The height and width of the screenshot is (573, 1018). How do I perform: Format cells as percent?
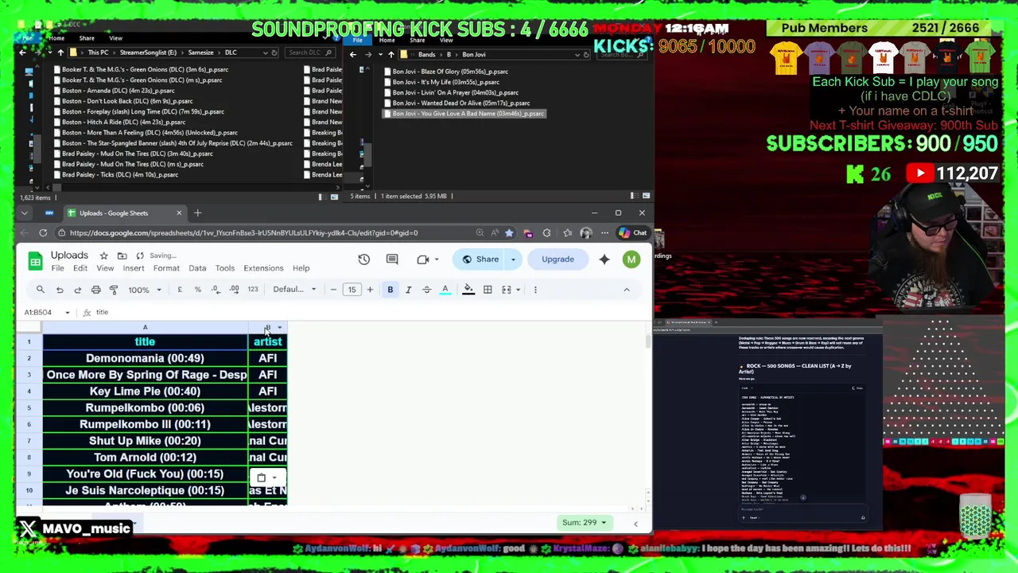198,290
